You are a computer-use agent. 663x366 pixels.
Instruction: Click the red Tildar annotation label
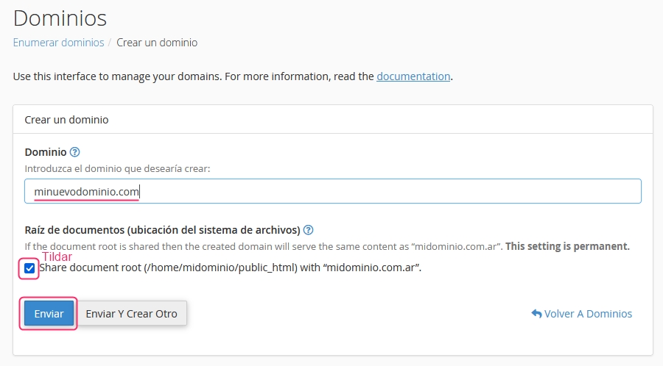click(57, 257)
